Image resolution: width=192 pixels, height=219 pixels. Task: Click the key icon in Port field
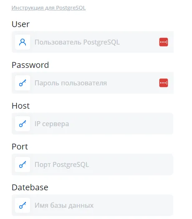23,164
